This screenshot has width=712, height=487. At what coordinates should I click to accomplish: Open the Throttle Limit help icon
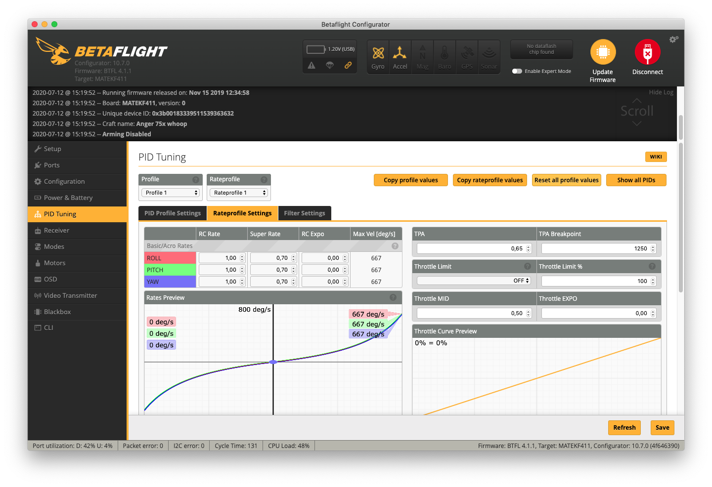tap(528, 266)
